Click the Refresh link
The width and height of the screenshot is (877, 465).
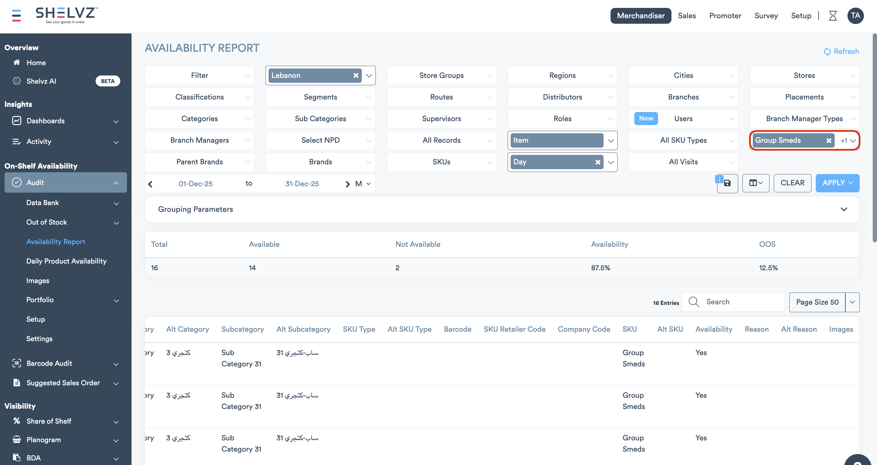coord(841,51)
